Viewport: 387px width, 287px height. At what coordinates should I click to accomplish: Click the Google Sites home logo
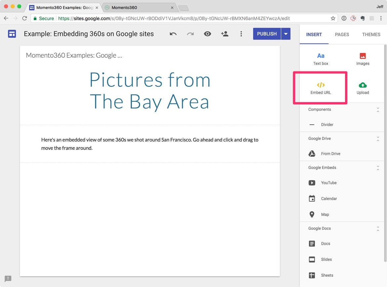click(12, 34)
